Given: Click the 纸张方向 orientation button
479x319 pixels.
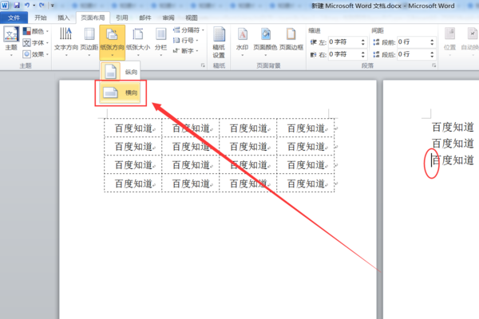Looking at the screenshot, I should [x=112, y=42].
